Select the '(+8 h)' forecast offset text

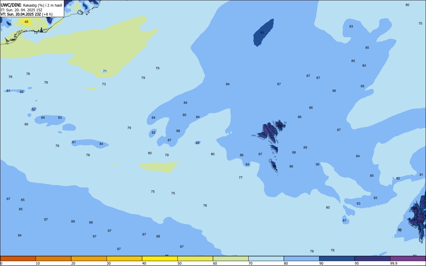click(x=47, y=14)
